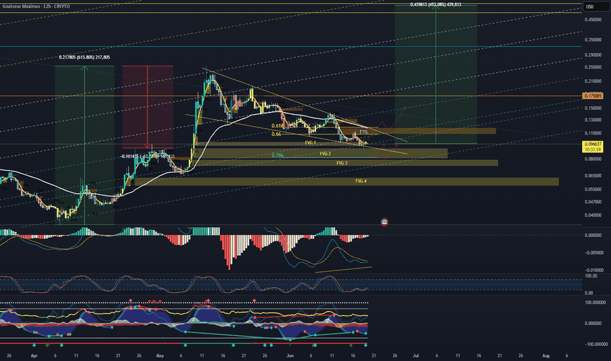The width and height of the screenshot is (611, 361).
Task: Click the 0.618 Fibonacci level label
Action: (277, 126)
